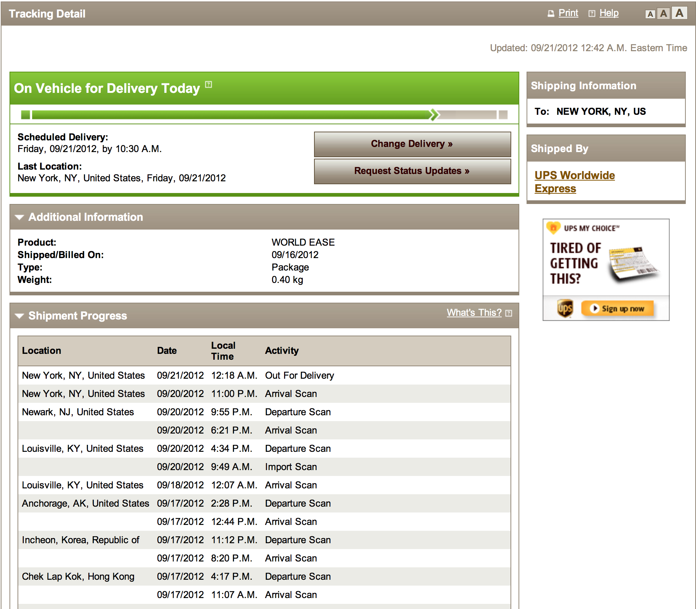The width and height of the screenshot is (696, 609).
Task: Click the Activity column header
Action: (x=282, y=351)
